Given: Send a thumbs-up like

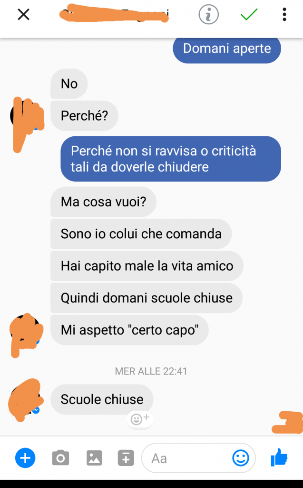Looking at the screenshot, I should point(279,457).
